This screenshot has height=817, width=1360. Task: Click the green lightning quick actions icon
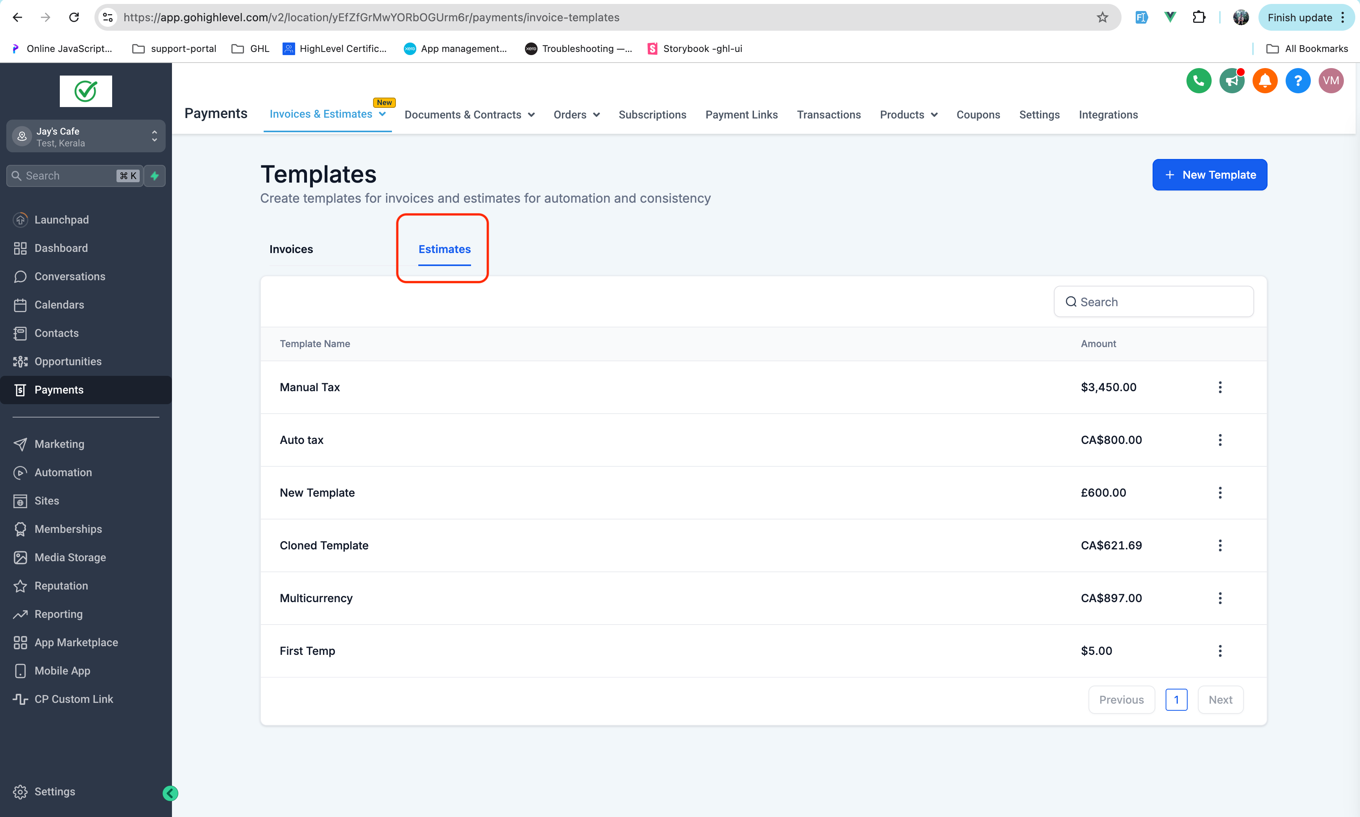point(155,176)
